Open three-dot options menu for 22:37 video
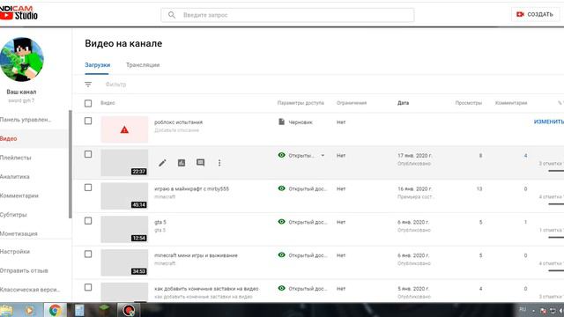 [219, 163]
